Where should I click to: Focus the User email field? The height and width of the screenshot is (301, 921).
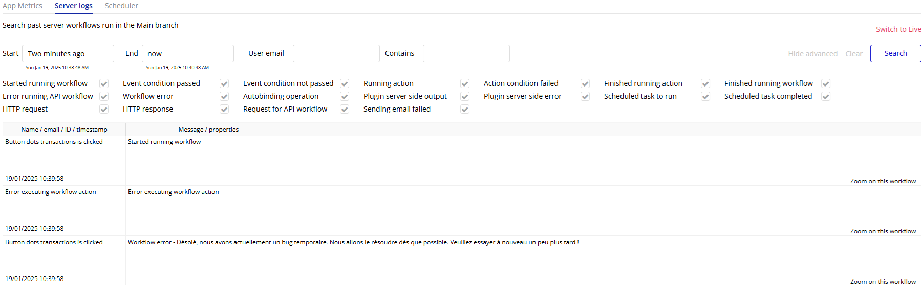[336, 54]
